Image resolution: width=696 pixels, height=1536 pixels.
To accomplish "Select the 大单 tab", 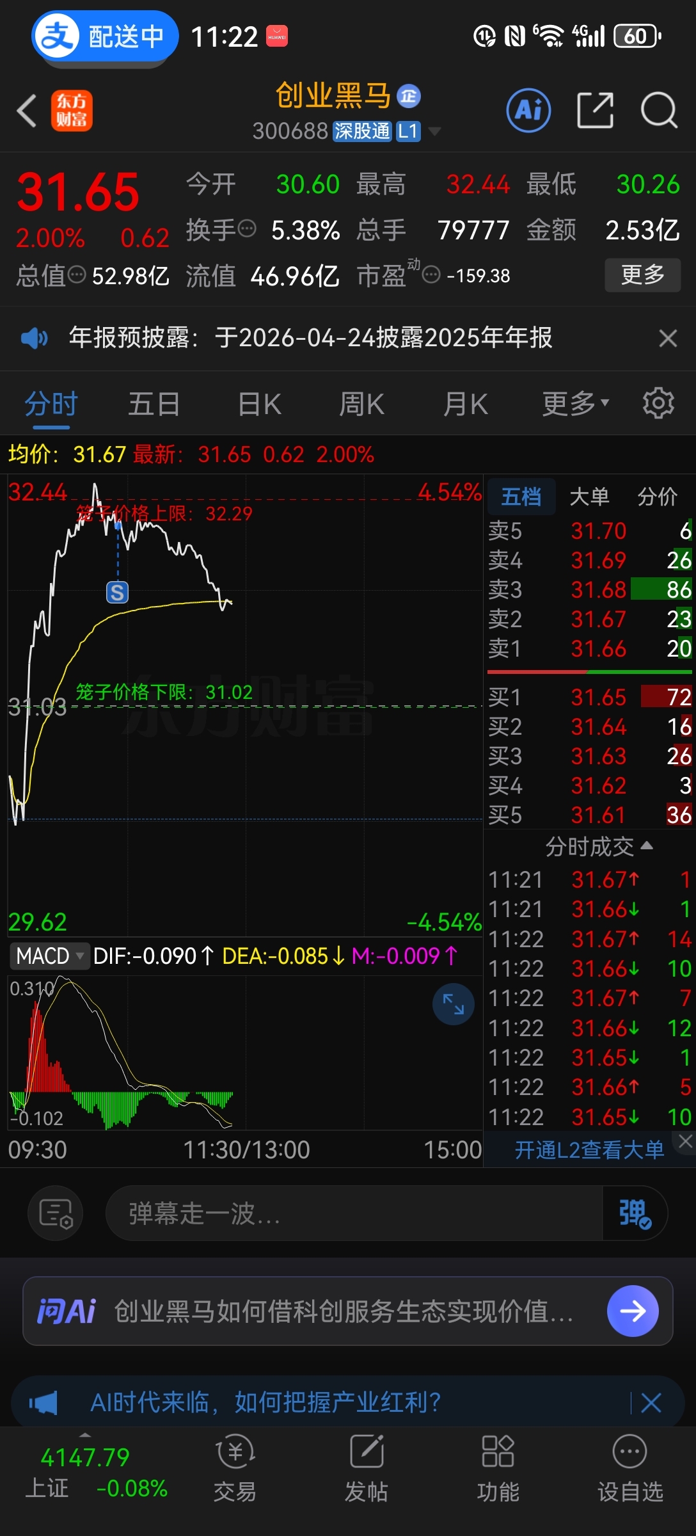I will pyautogui.click(x=589, y=497).
